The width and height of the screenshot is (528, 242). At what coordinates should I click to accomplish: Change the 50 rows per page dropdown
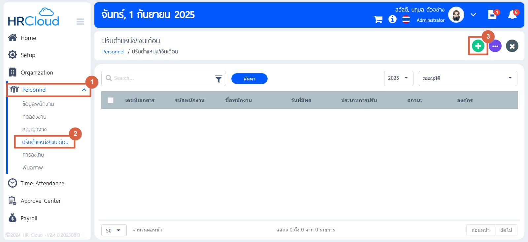click(x=114, y=230)
